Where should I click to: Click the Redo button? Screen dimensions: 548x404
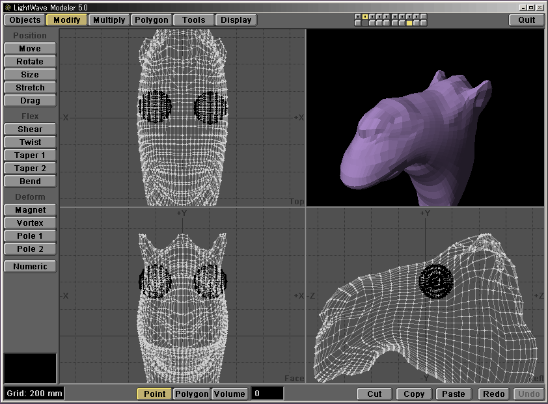494,394
